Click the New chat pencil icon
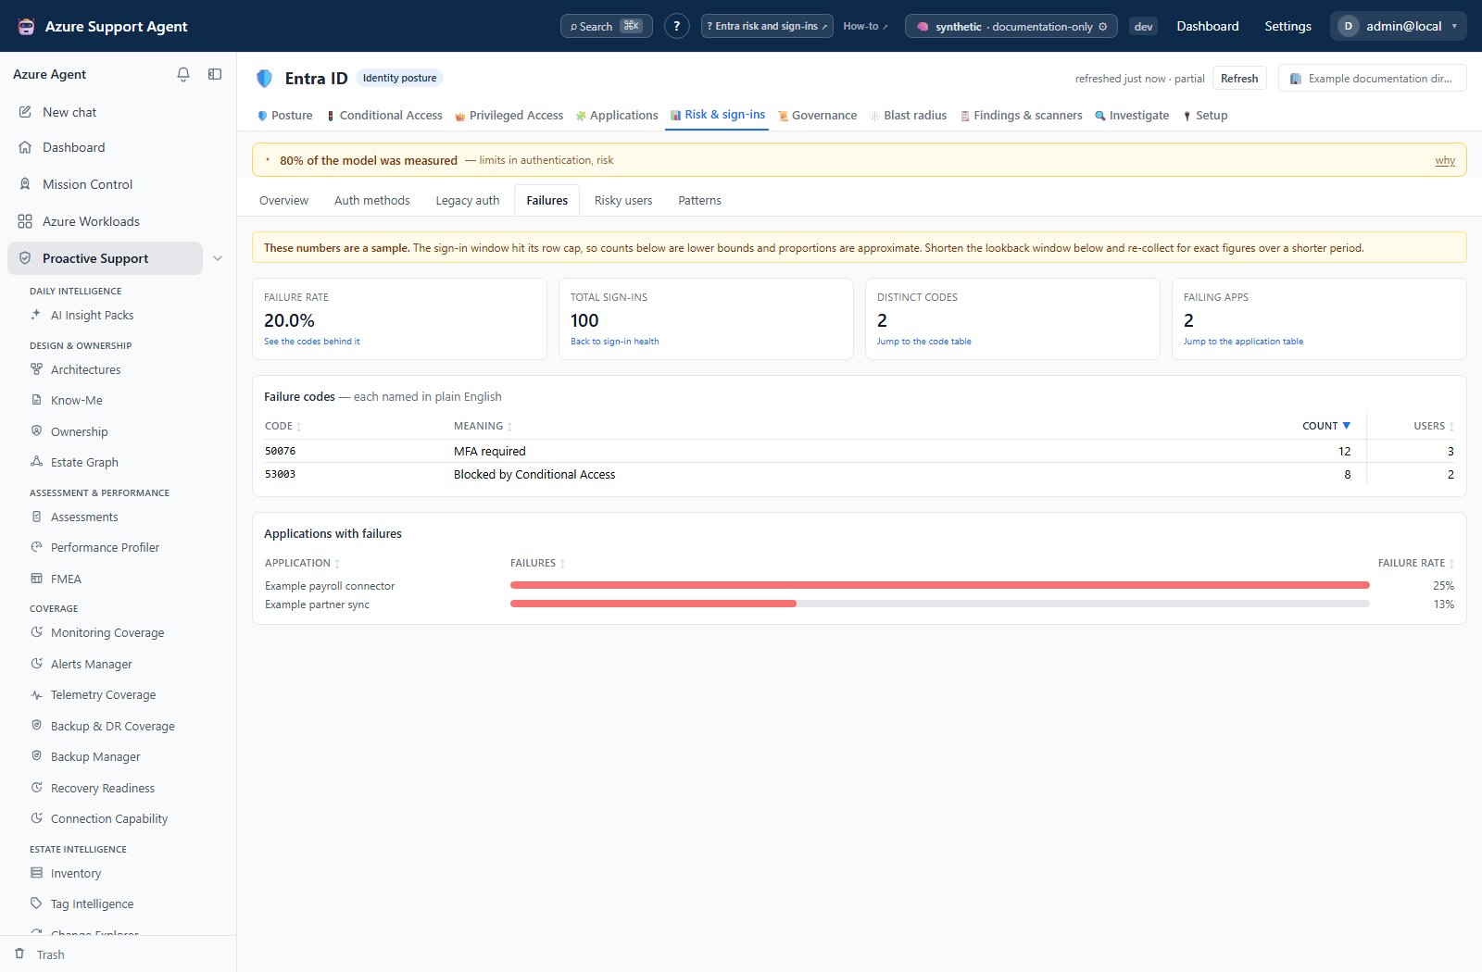The image size is (1482, 972). coord(25,112)
